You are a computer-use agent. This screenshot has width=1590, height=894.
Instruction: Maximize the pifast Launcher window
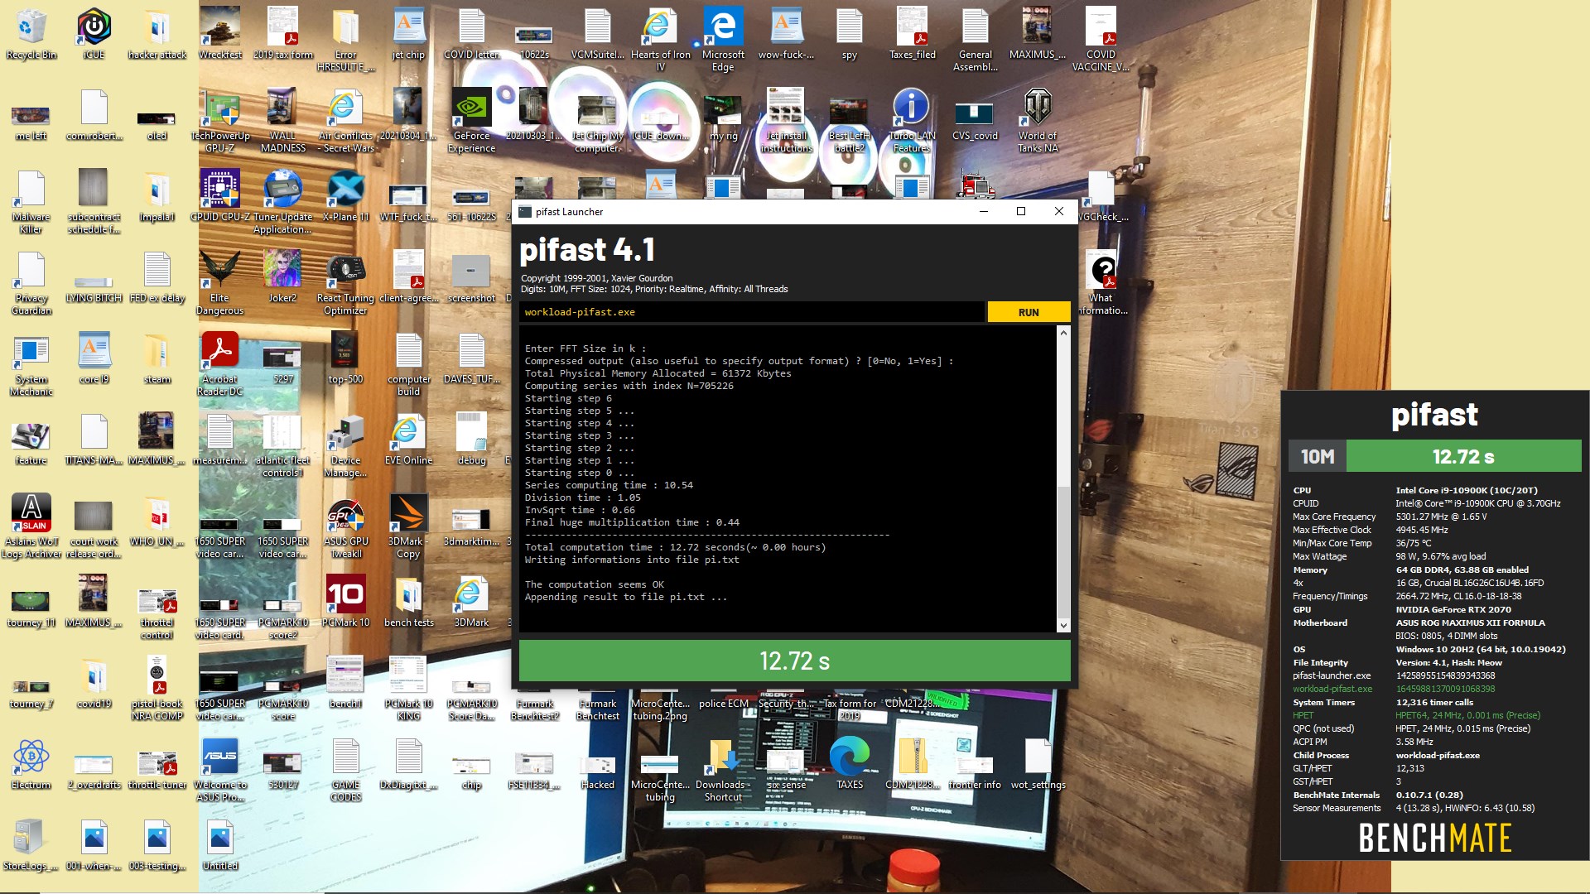1021,211
